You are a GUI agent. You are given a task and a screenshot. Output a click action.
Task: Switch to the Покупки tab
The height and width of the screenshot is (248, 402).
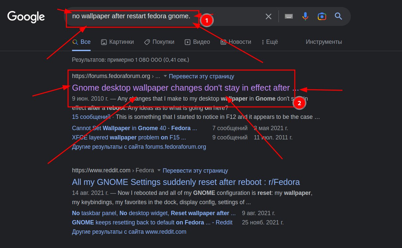tap(159, 42)
